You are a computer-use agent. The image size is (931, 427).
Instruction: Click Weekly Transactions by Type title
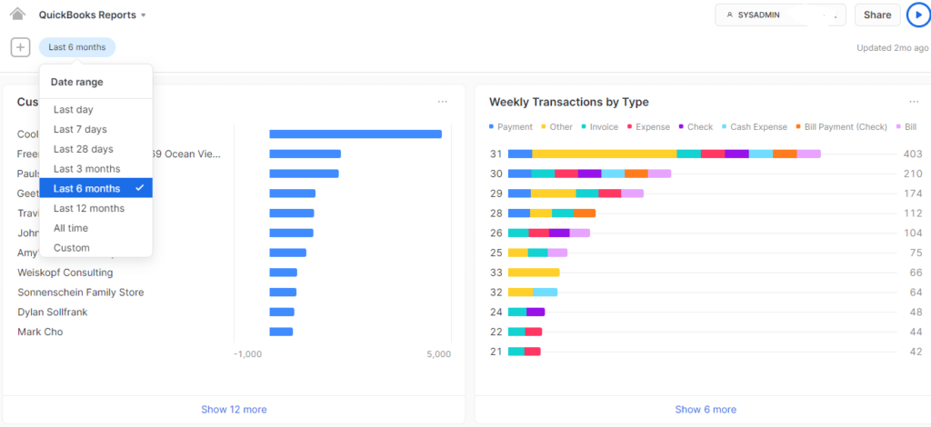569,102
